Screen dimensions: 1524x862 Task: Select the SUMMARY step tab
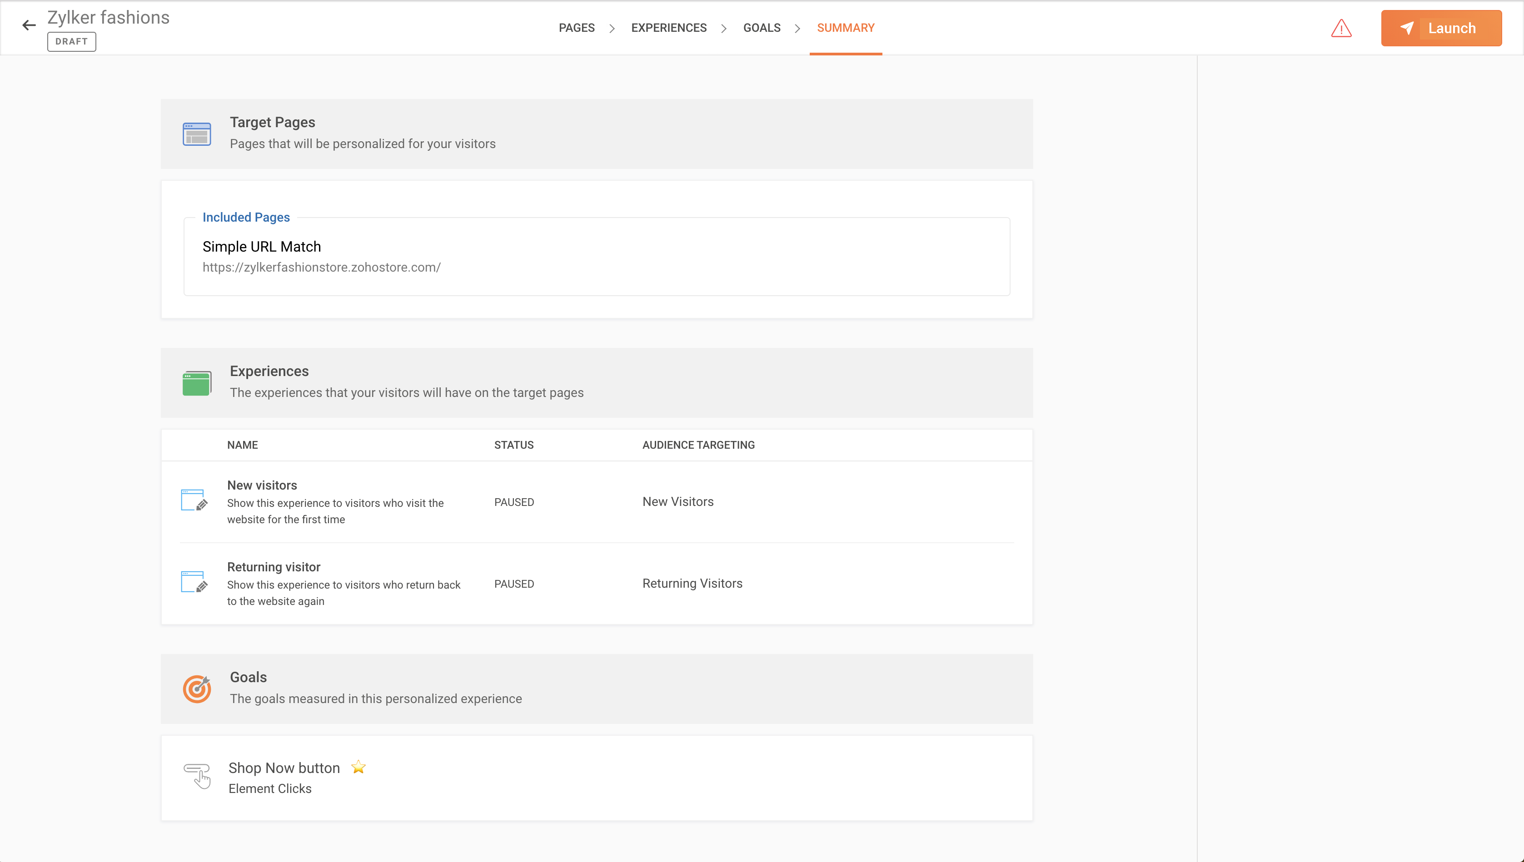(845, 28)
